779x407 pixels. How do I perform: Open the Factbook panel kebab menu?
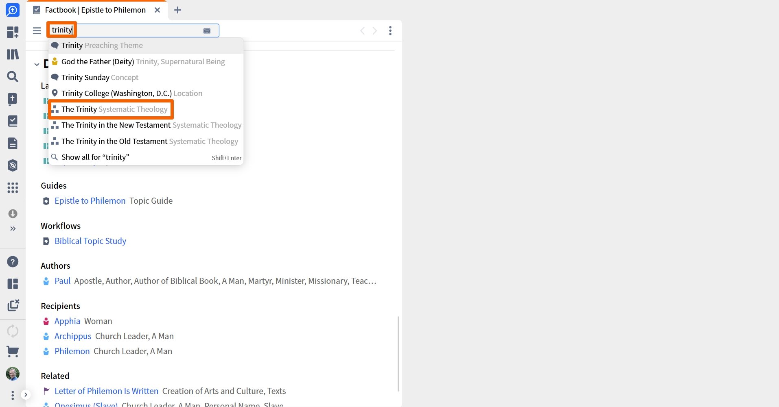coord(390,30)
